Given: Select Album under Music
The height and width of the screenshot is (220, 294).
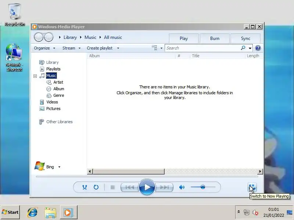Looking at the screenshot, I should pos(59,89).
